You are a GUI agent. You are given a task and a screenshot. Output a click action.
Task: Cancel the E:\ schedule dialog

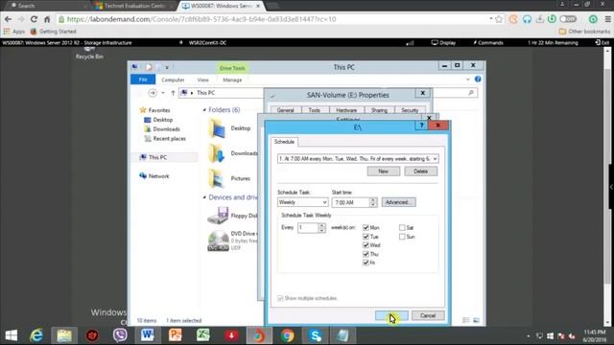pyautogui.click(x=428, y=315)
